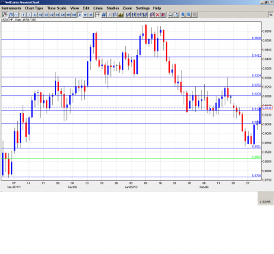Open the Lines menu

click(98, 8)
